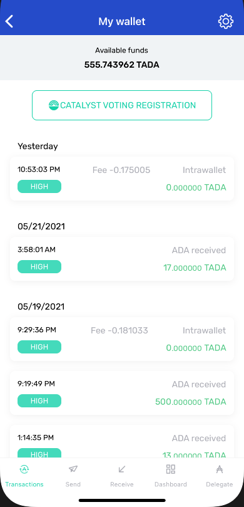The height and width of the screenshot is (507, 244).
Task: Tap the Delegate ADA symbol icon
Action: click(220, 469)
